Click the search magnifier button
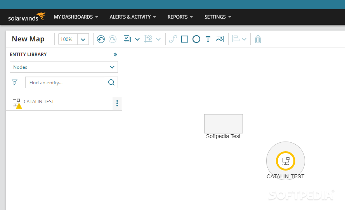The image size is (345, 210). pyautogui.click(x=111, y=82)
